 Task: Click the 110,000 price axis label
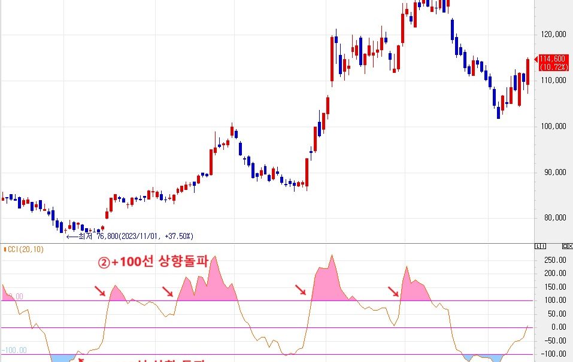553,80
